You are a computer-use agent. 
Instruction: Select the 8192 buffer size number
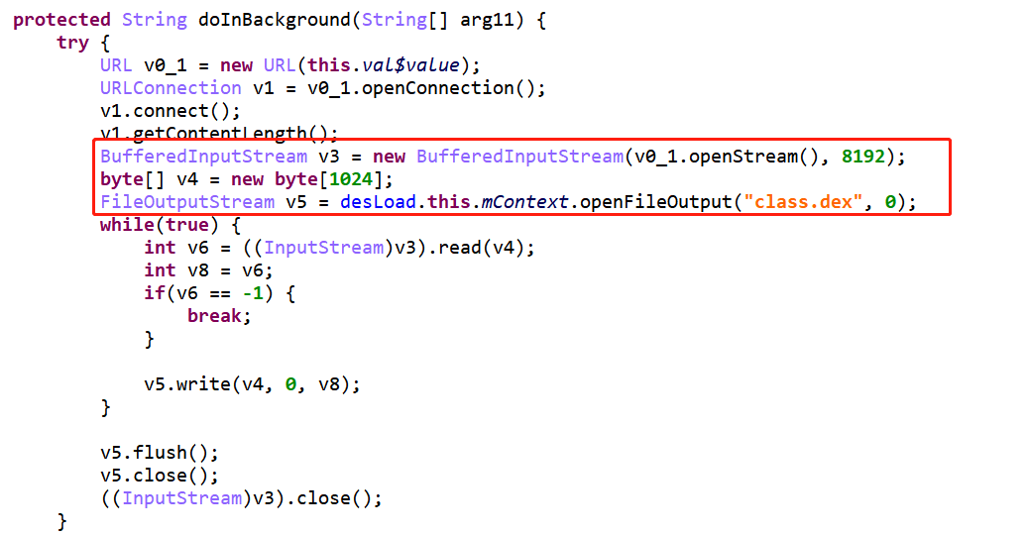click(863, 157)
